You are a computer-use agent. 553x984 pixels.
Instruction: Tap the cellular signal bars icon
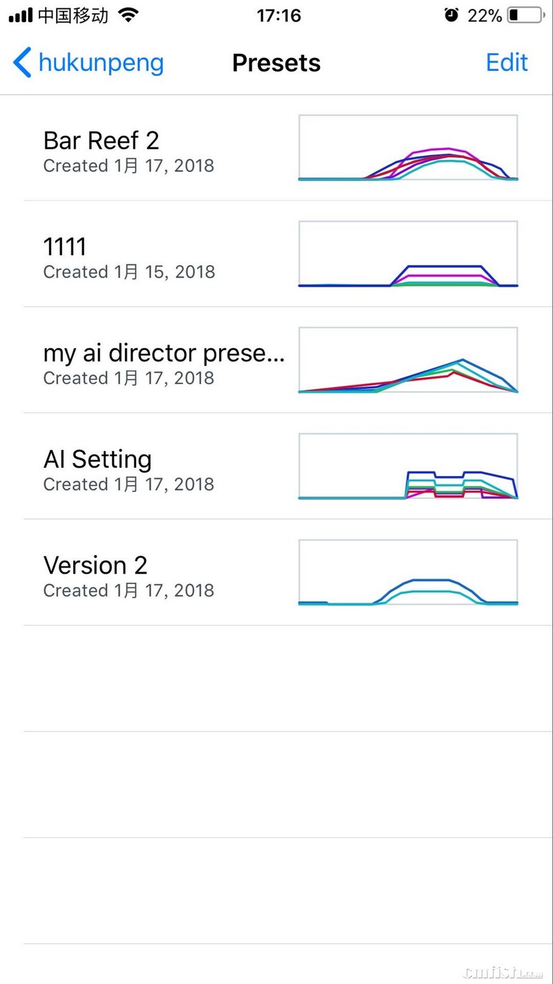21,15
